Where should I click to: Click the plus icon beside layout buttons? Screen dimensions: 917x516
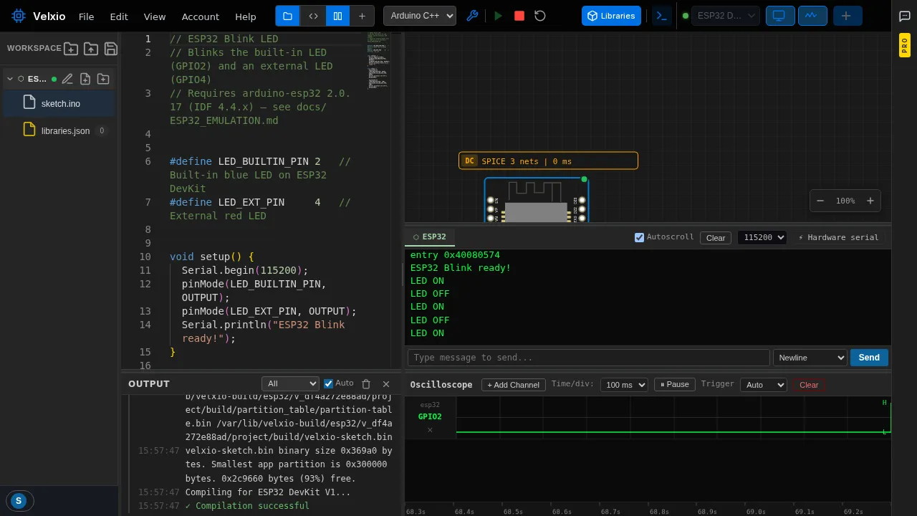tap(362, 16)
